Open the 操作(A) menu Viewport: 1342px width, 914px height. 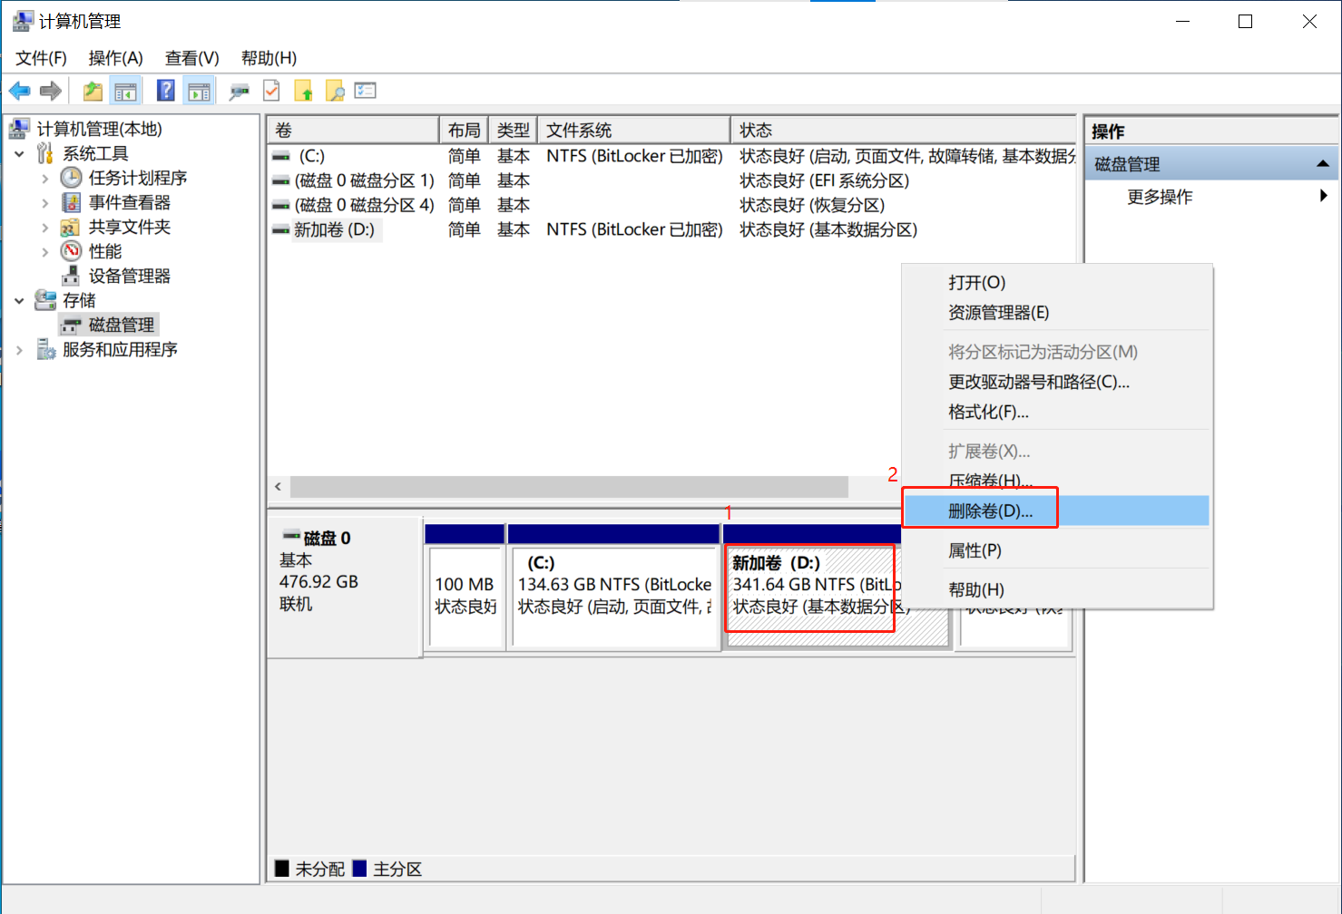115,58
